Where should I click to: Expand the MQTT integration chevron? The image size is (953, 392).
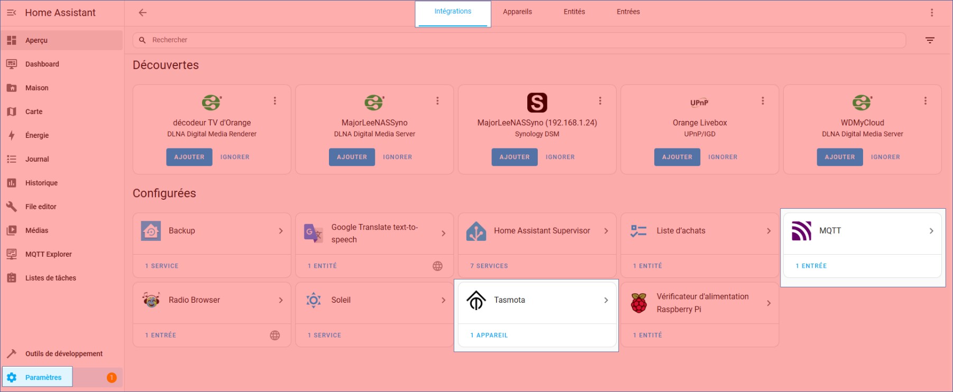click(931, 231)
